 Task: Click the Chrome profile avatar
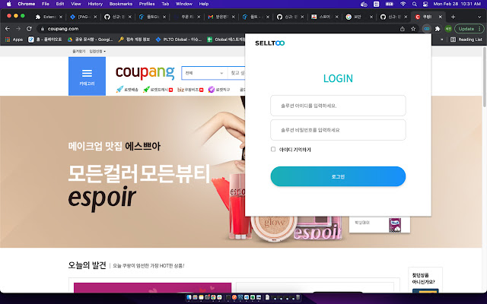pyautogui.click(x=448, y=29)
